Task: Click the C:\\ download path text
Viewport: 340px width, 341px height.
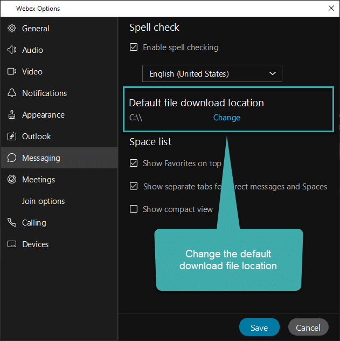Action: (x=136, y=118)
